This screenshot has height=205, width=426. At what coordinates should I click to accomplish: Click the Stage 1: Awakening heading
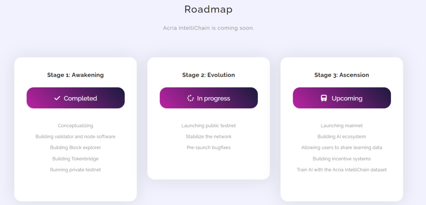(76, 75)
